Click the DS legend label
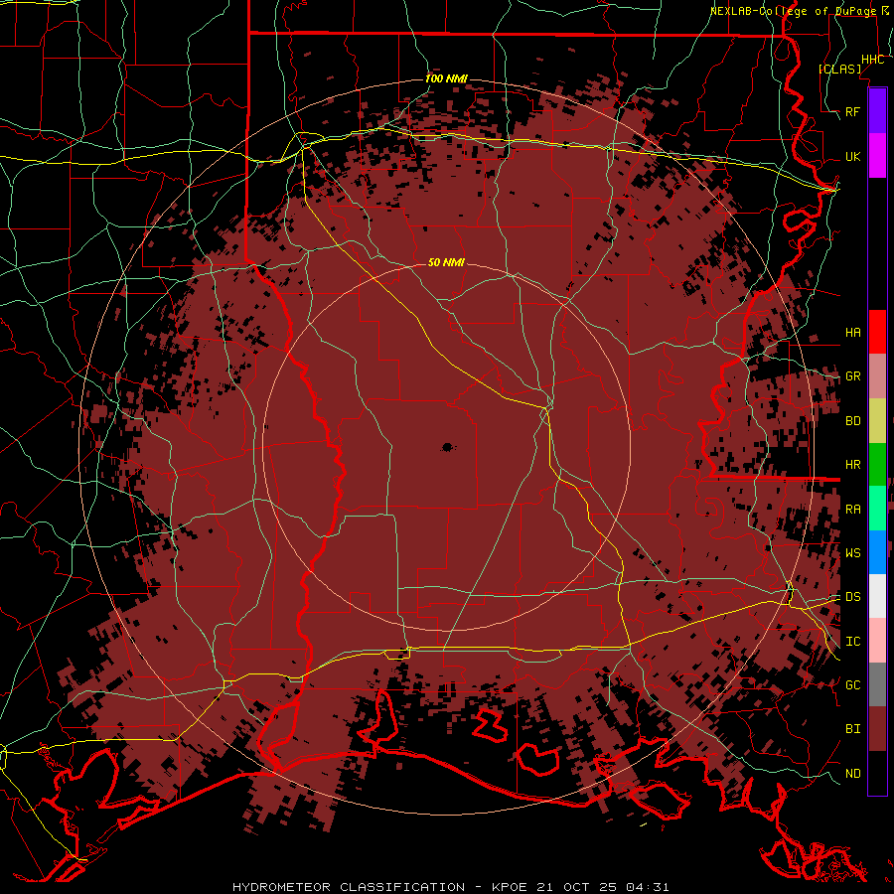 click(853, 596)
